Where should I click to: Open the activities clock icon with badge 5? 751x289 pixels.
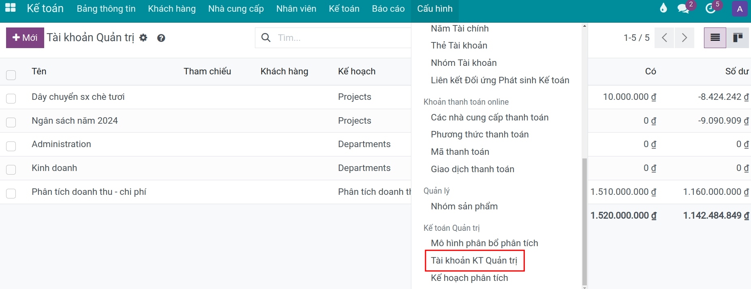[710, 8]
